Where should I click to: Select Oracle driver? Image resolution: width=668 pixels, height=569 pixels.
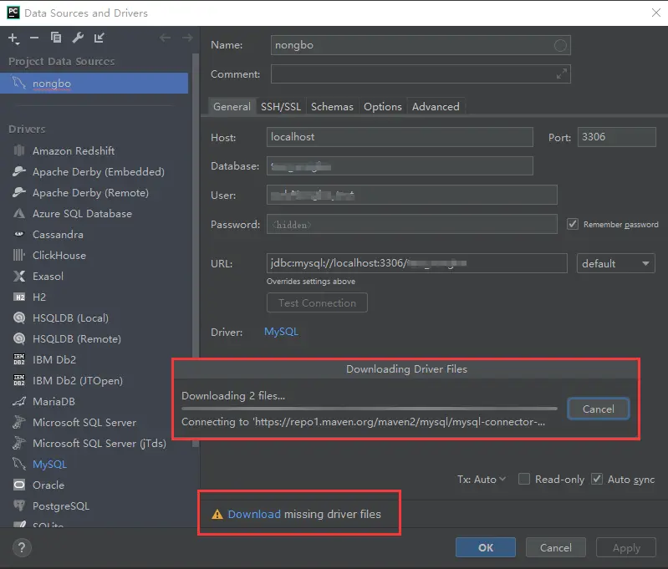(x=94, y=485)
